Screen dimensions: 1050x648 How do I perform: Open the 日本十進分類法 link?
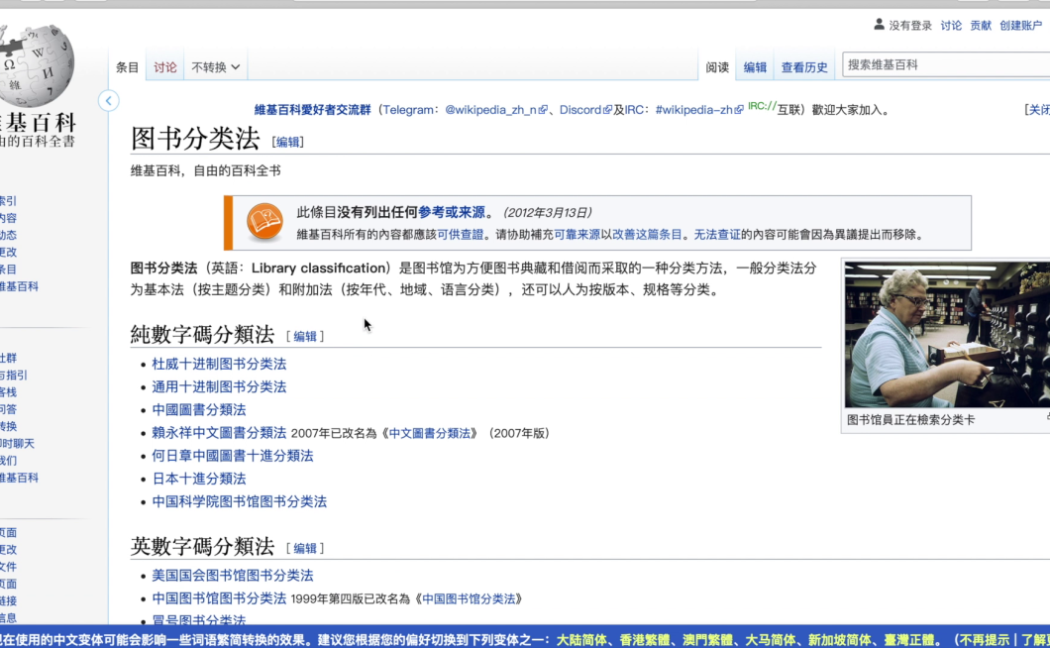click(198, 479)
